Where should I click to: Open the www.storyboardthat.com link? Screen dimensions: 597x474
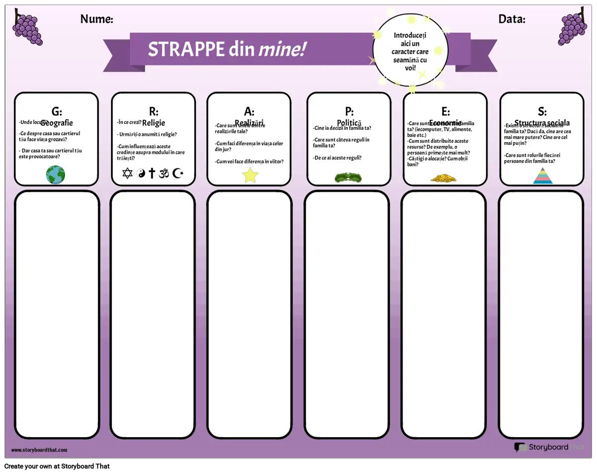[39, 450]
